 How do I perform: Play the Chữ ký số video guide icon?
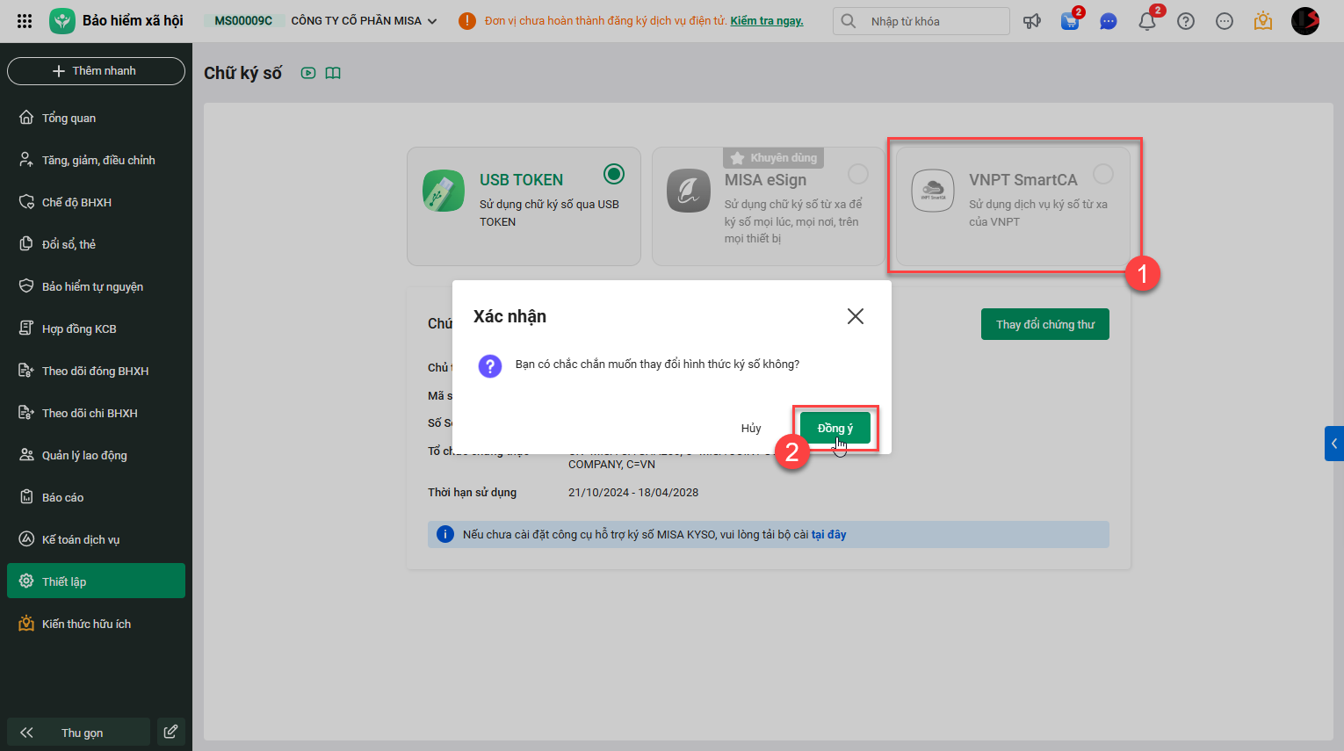308,73
